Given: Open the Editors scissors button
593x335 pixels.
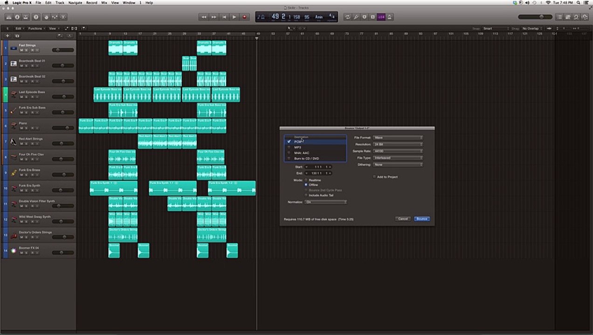Looking at the screenshot, I should point(63,17).
